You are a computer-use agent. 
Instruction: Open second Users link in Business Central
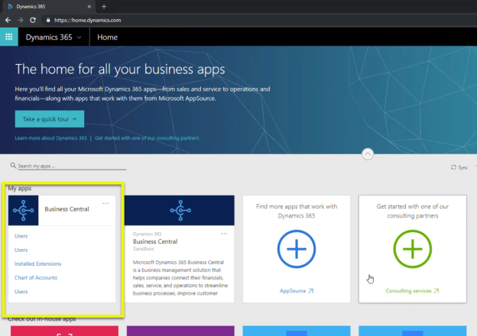coord(21,250)
